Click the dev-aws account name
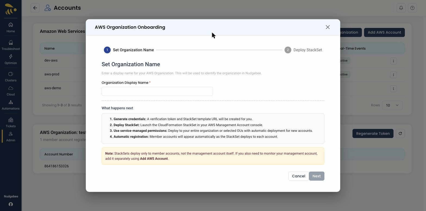This screenshot has height=211, width=426. pyautogui.click(x=51, y=60)
